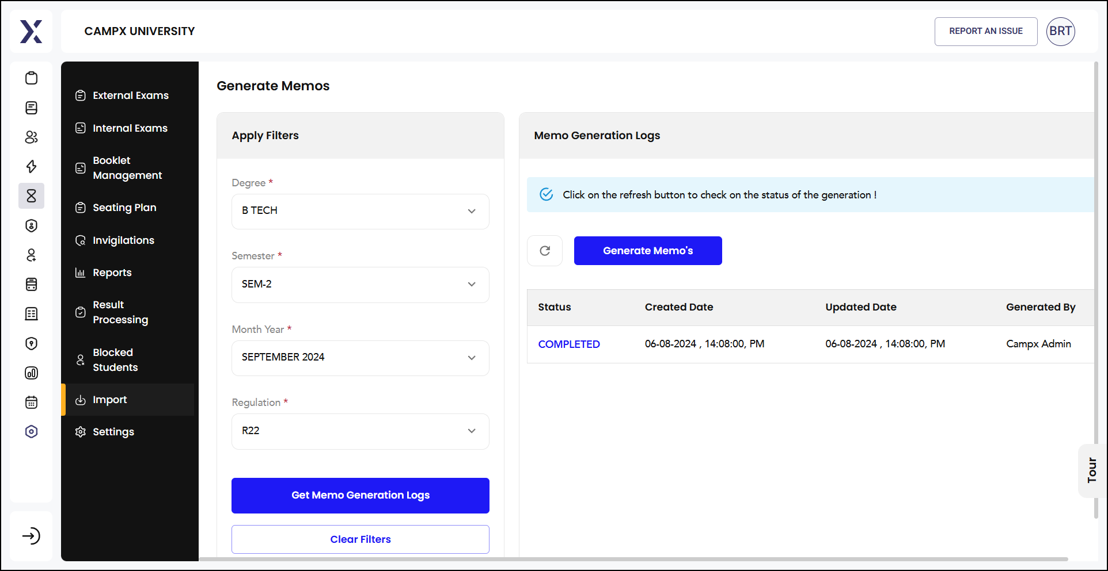Click REPORT AN ISSUE button
1108x571 pixels.
(986, 31)
